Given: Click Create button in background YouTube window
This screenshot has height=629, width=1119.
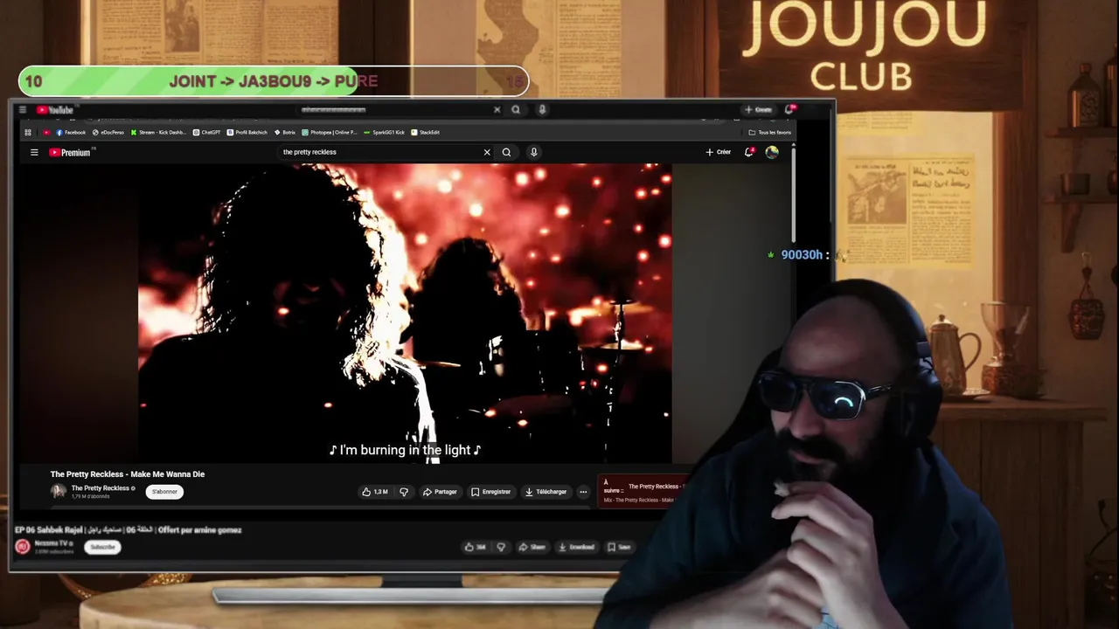Looking at the screenshot, I should pos(759,110).
